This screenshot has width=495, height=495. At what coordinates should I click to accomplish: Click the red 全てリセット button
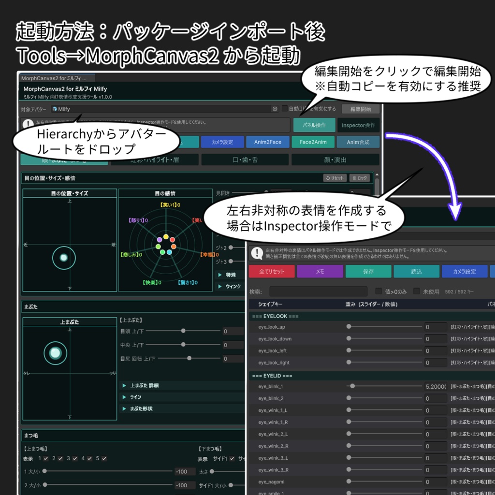[x=272, y=272]
